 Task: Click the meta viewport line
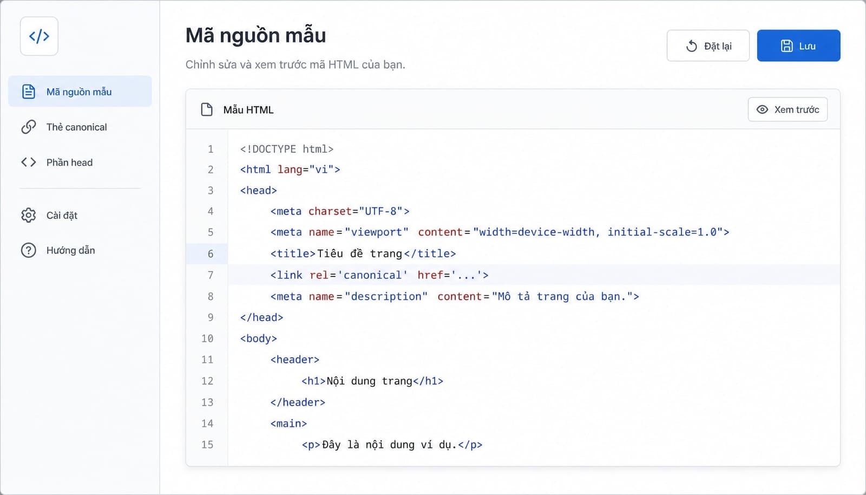[500, 232]
